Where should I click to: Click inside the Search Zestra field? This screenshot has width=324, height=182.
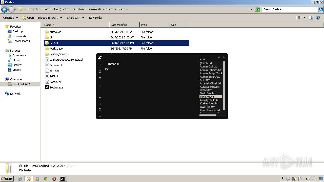coord(290,9)
